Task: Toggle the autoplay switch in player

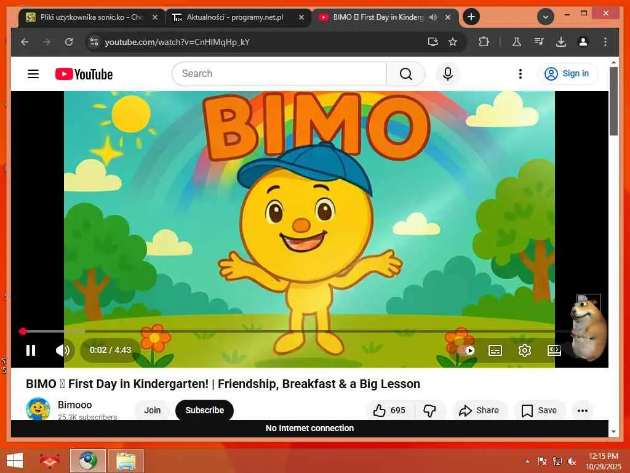Action: (x=466, y=350)
